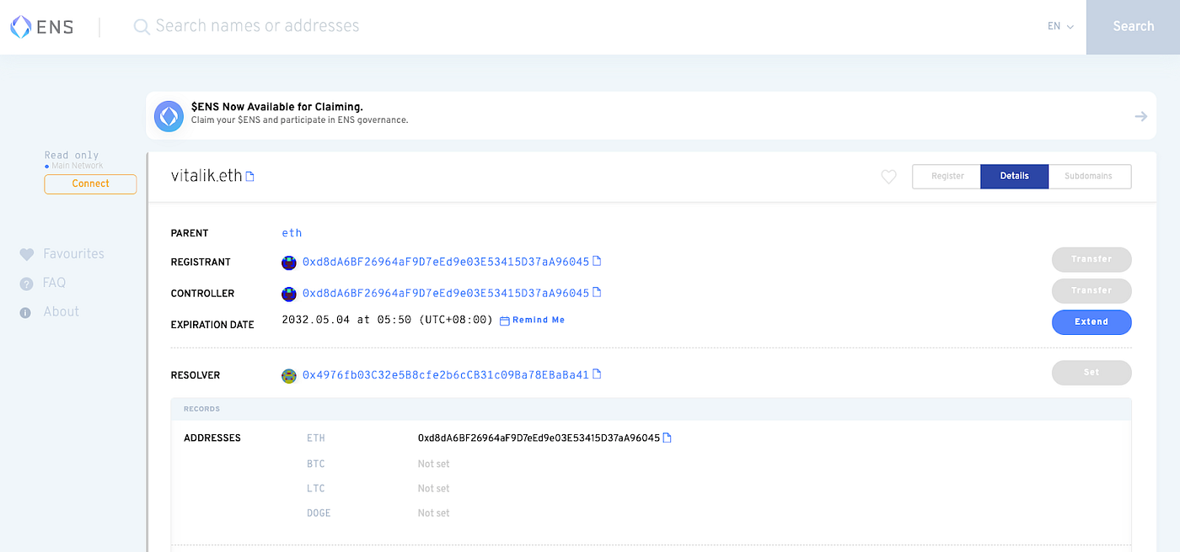The image size is (1180, 552).
Task: Copy the ETH record address with its copy icon
Action: tap(667, 438)
